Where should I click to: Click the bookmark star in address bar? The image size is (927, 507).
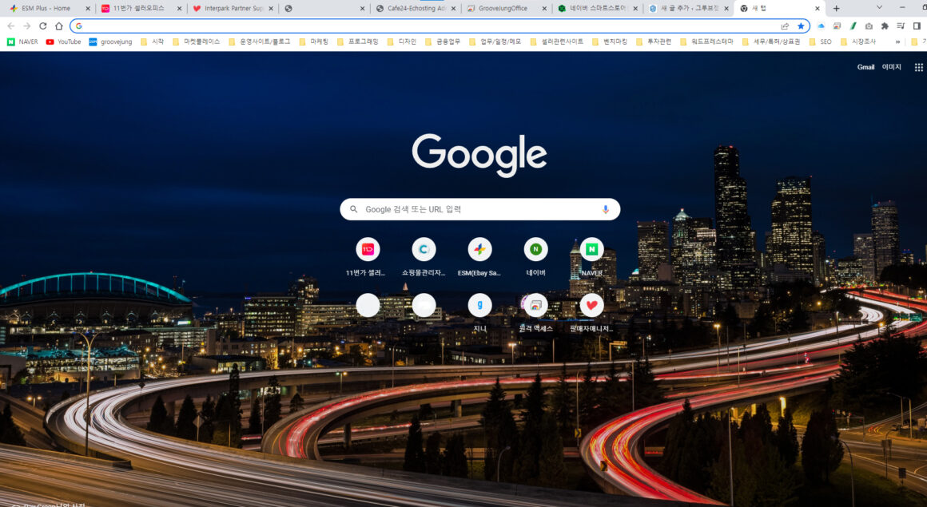coord(801,26)
